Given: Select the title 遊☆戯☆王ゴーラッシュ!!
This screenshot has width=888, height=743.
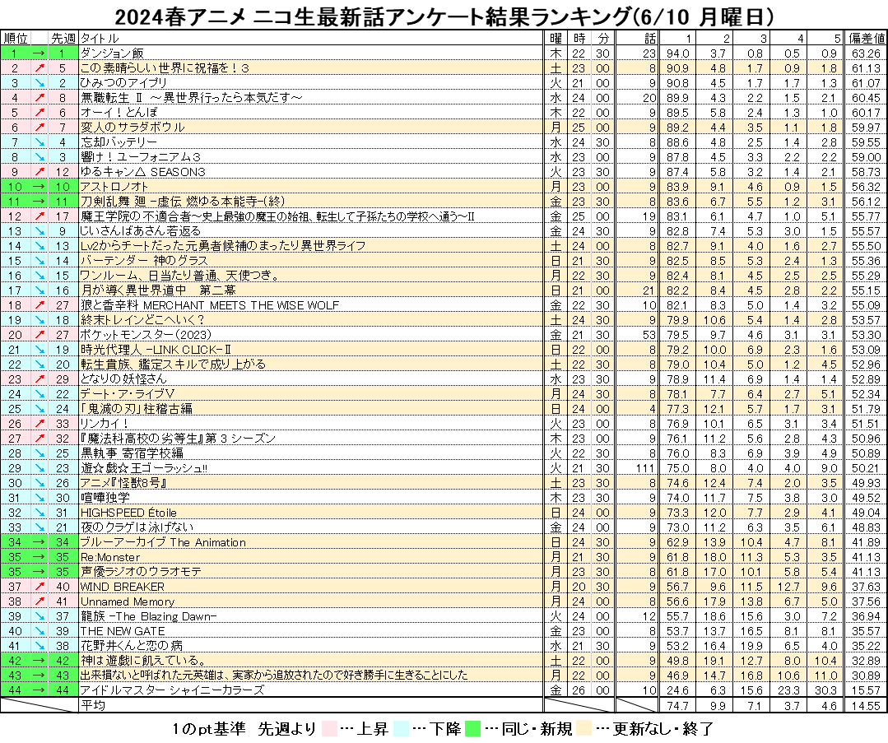Looking at the screenshot, I should point(144,468).
